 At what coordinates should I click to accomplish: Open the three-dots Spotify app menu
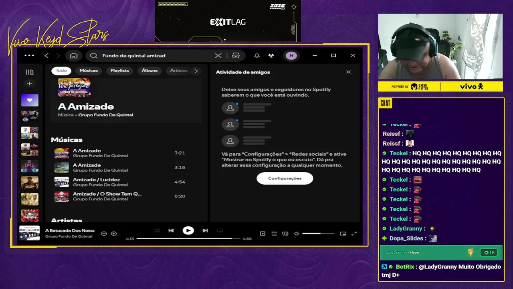point(29,55)
